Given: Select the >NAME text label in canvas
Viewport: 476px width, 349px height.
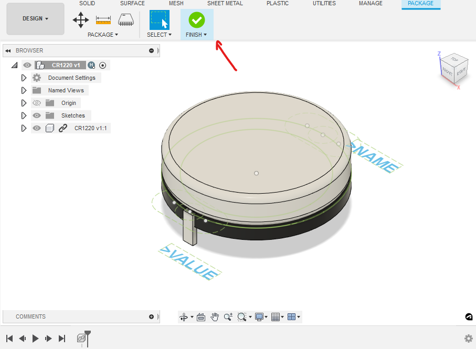Looking at the screenshot, I should pos(375,157).
